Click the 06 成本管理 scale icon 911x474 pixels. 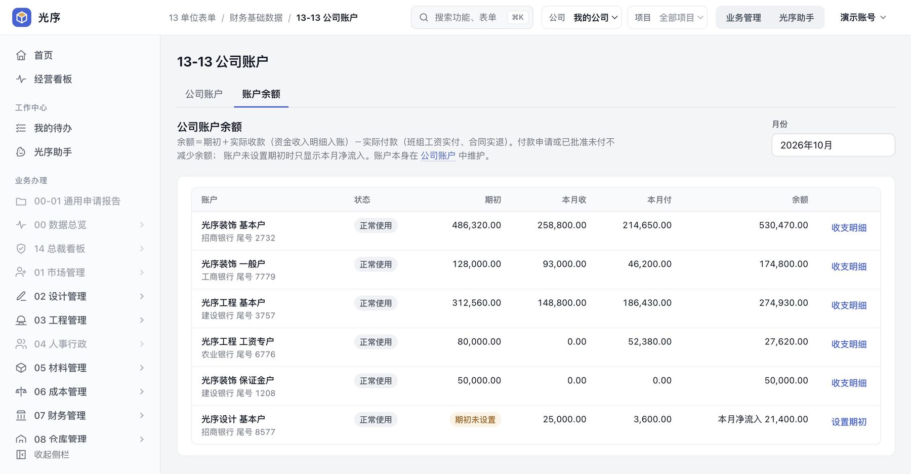coord(21,391)
